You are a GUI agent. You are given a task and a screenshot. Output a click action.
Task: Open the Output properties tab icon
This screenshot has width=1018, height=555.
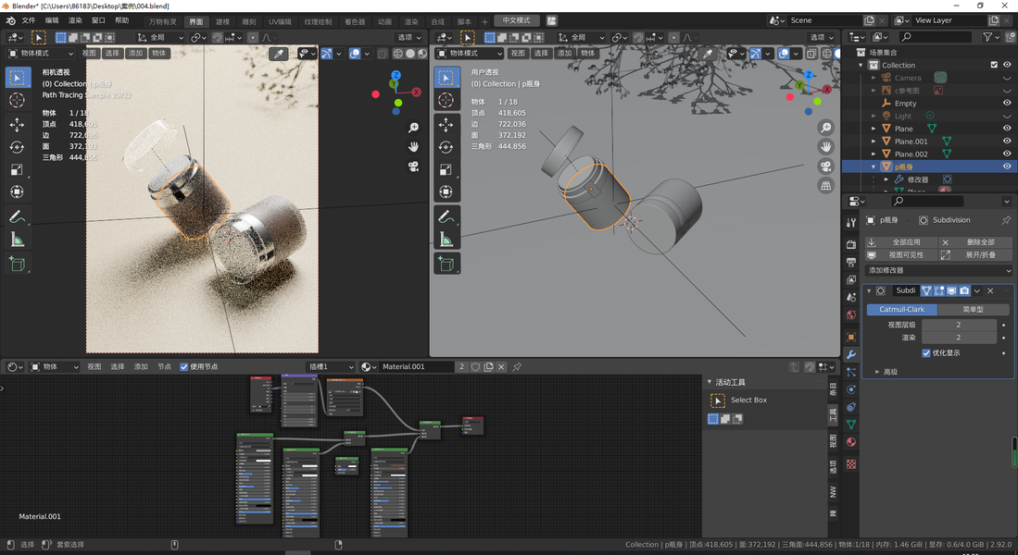[x=851, y=262]
